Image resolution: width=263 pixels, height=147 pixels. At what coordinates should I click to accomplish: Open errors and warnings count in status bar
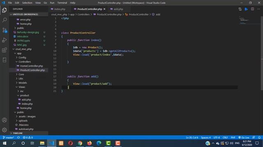[x=28, y=138]
